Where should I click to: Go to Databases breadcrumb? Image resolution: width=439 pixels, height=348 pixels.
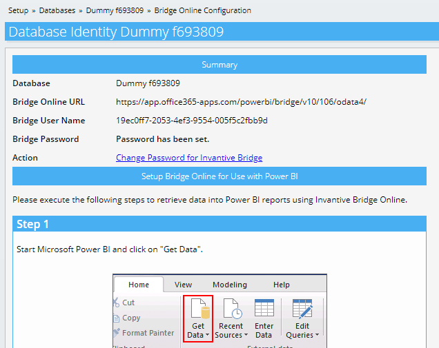(x=57, y=10)
